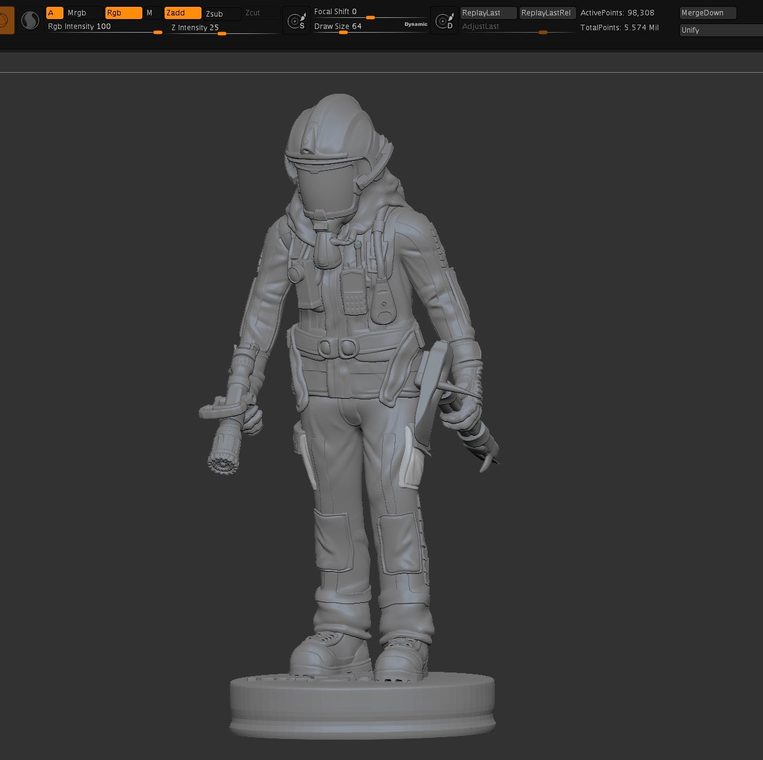Toggle the M masking mode button
This screenshot has width=763, height=760.
(151, 12)
